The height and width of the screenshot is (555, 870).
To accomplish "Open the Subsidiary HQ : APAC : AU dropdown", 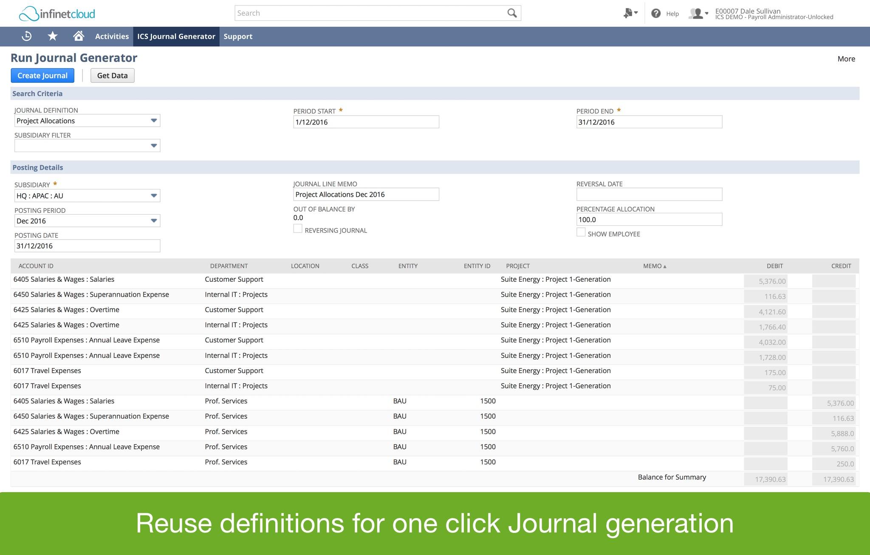I will click(x=154, y=195).
